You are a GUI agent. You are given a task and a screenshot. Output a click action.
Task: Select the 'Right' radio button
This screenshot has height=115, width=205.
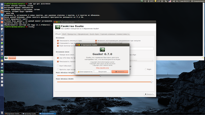click(x=146, y=69)
